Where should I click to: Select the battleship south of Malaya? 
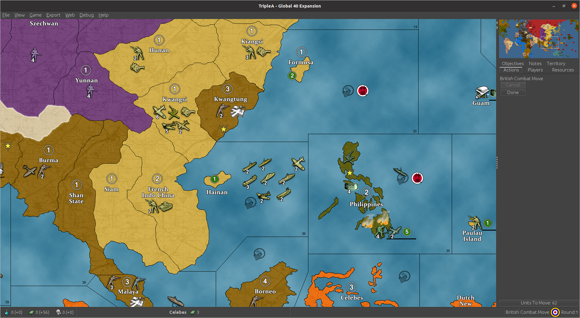pos(176,301)
